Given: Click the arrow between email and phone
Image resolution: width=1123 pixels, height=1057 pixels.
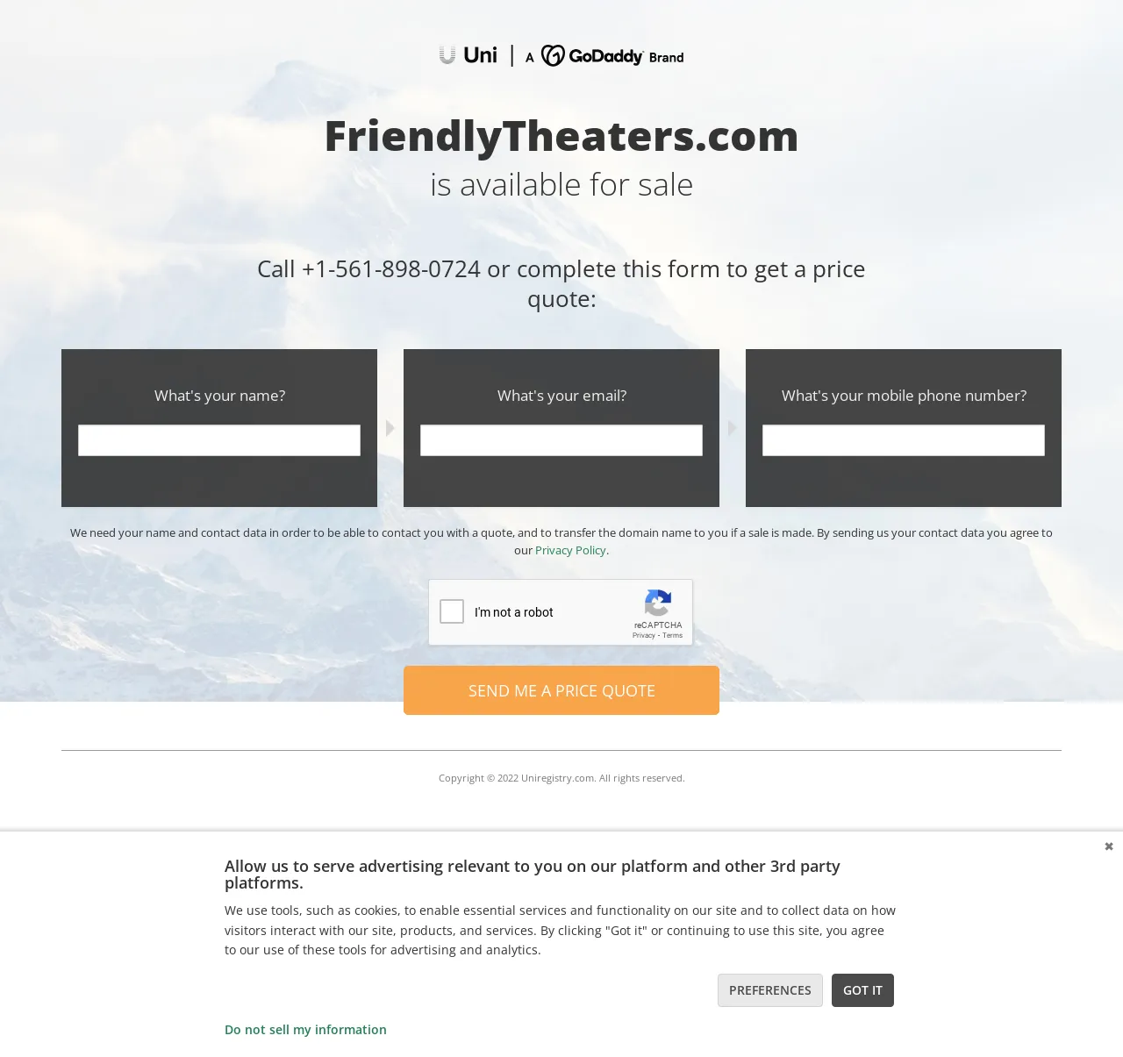Looking at the screenshot, I should pyautogui.click(x=733, y=428).
